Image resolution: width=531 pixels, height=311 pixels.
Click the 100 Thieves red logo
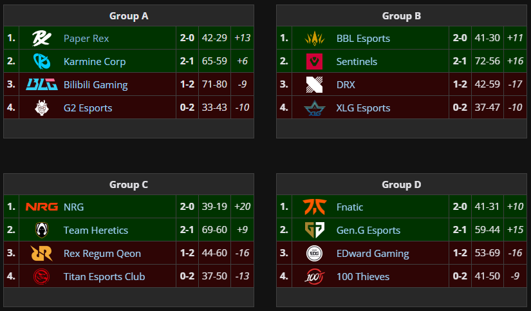point(315,276)
